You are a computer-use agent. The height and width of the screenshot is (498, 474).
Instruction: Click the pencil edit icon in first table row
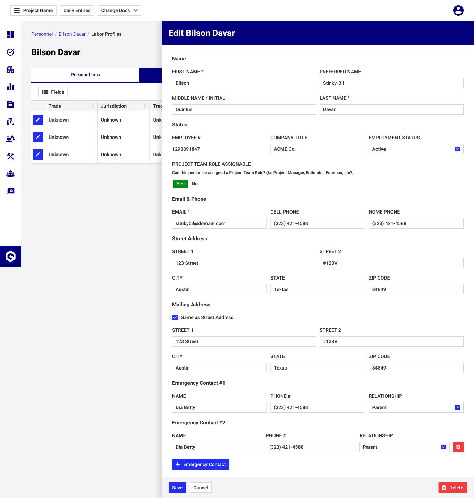pyautogui.click(x=38, y=120)
